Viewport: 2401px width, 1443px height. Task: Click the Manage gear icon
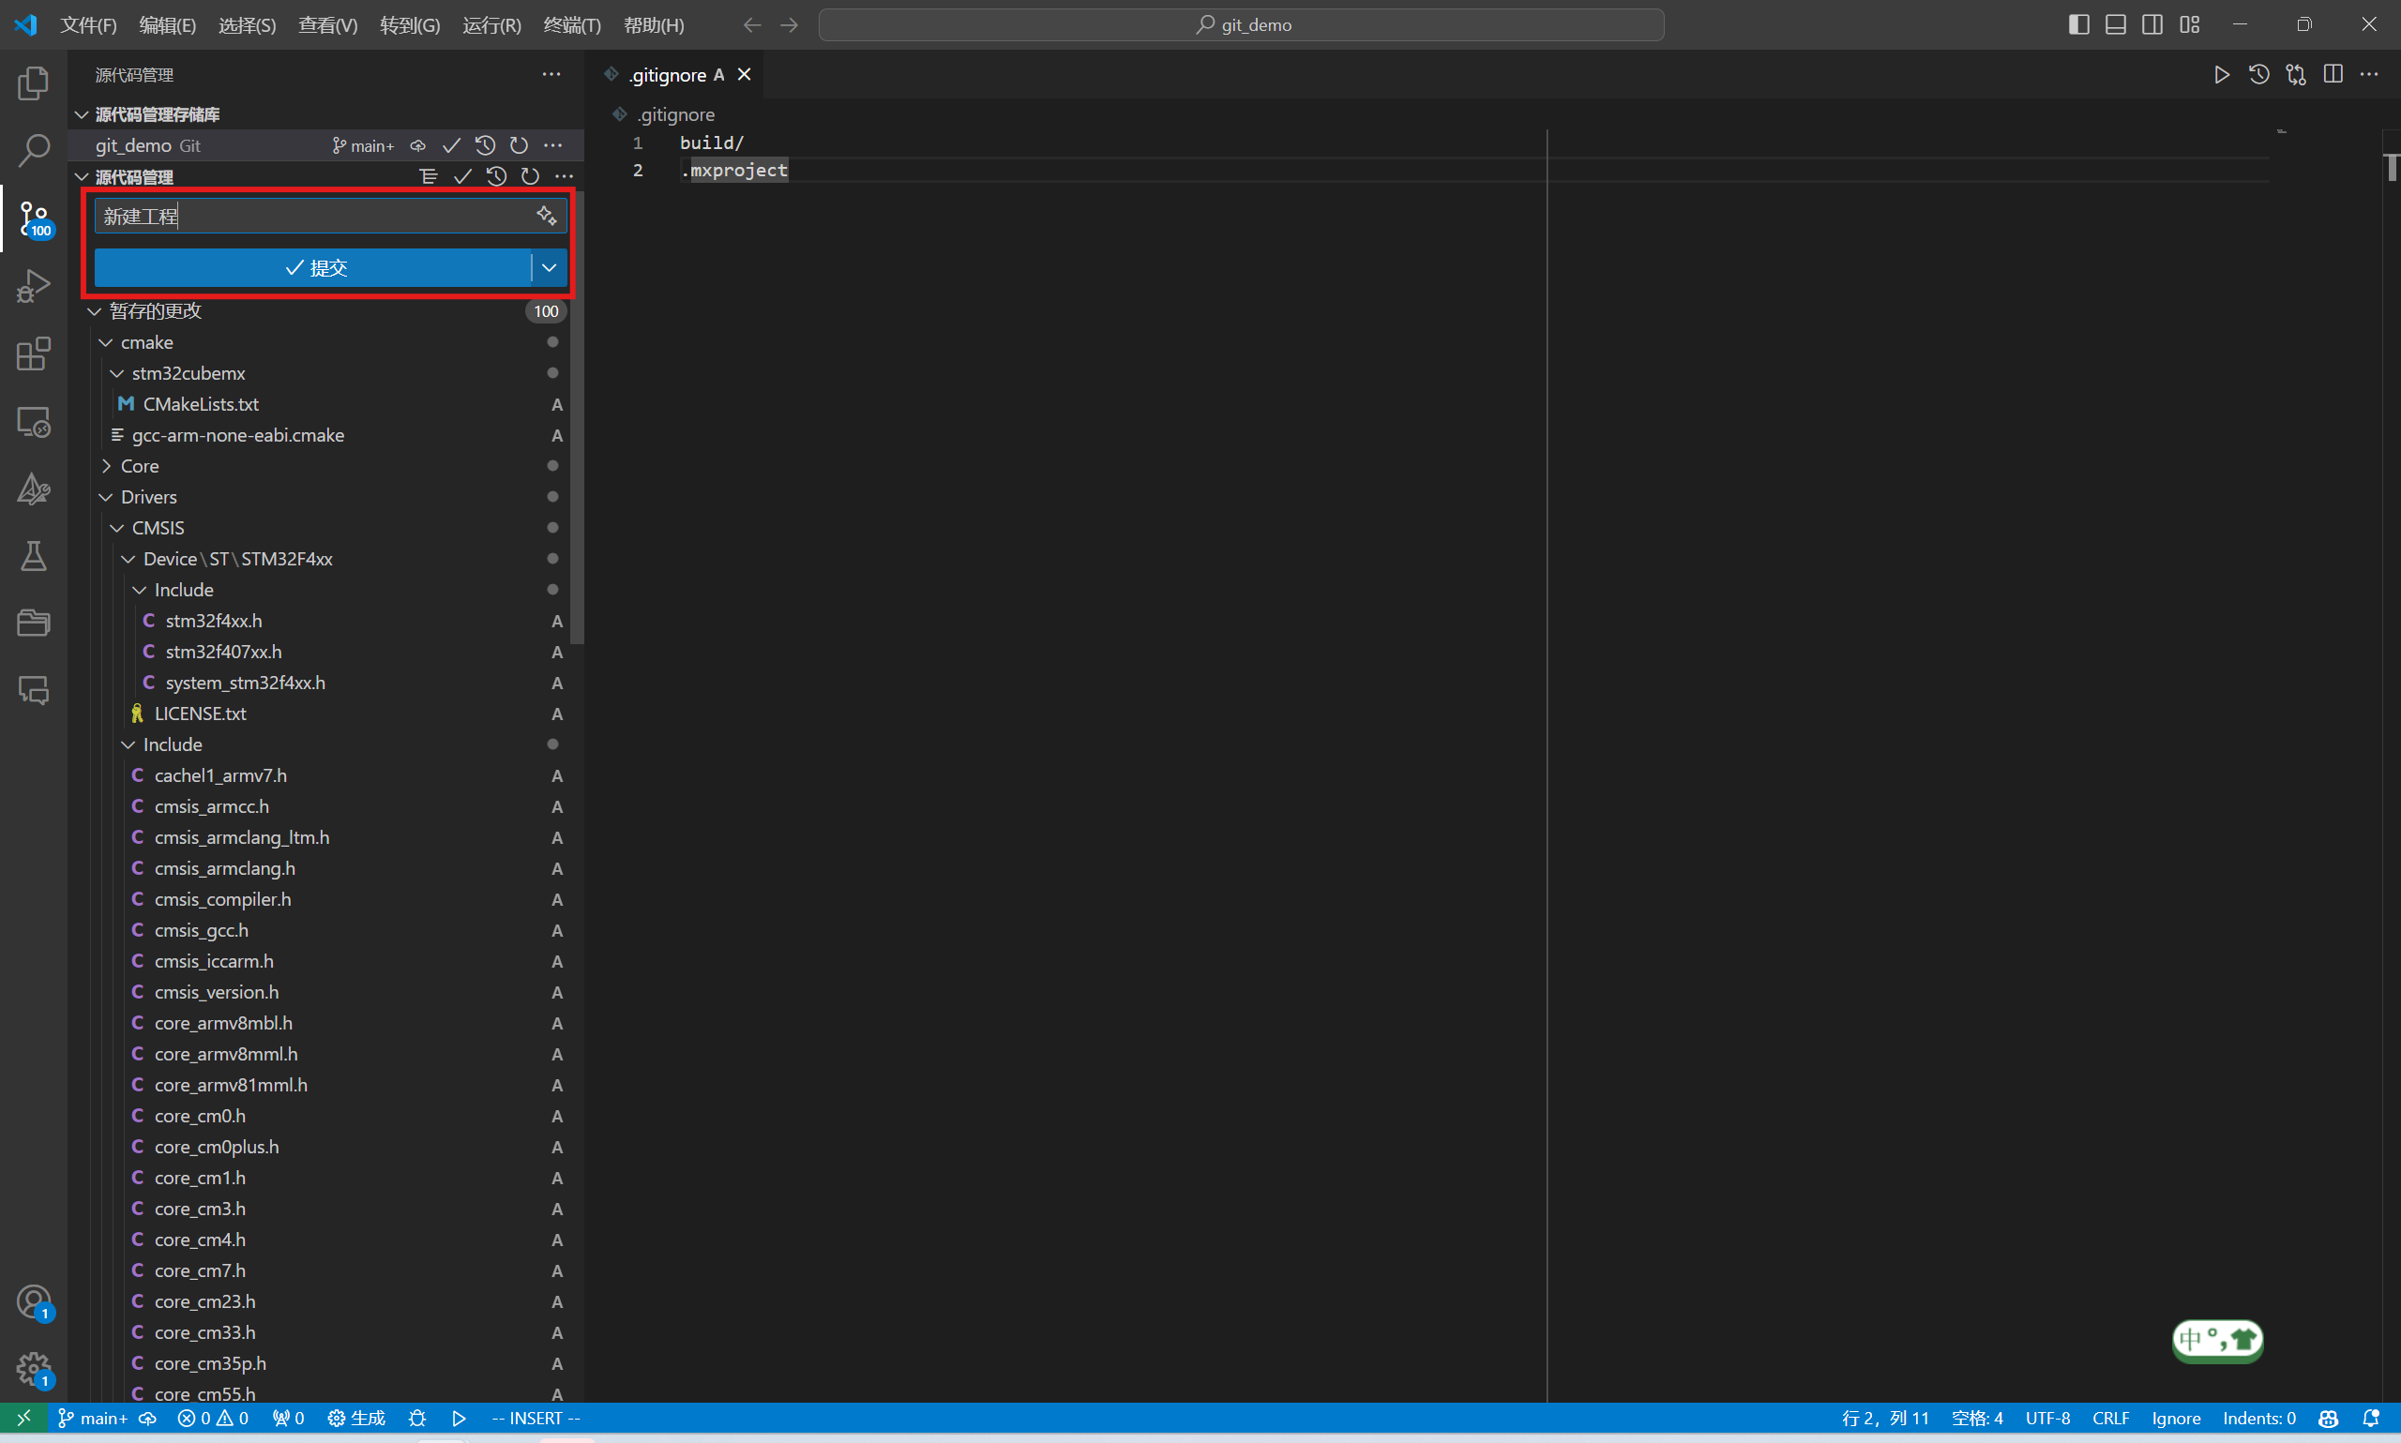tap(33, 1369)
